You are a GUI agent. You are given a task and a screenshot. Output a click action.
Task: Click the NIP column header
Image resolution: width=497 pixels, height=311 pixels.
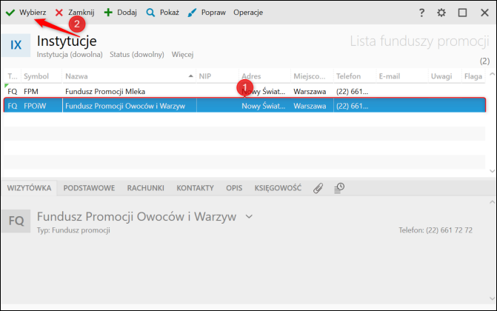pos(218,76)
